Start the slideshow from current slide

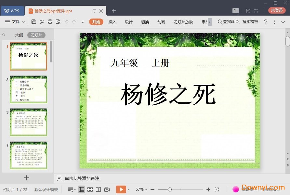(x=107, y=189)
